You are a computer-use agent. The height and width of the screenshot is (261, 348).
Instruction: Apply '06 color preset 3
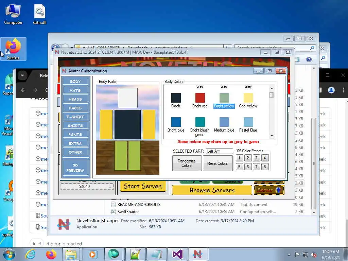point(256,158)
